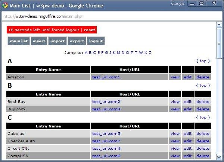Image resolution: width=224 pixels, height=162 pixels.
Task: Jump to letter Z section
Action: coord(150,53)
